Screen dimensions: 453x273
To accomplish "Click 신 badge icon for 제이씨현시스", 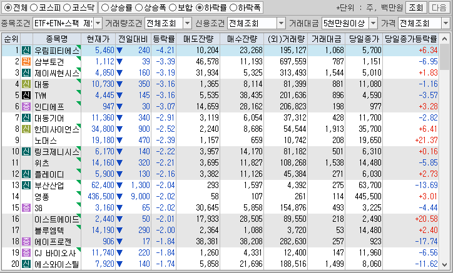I will pos(26,72).
